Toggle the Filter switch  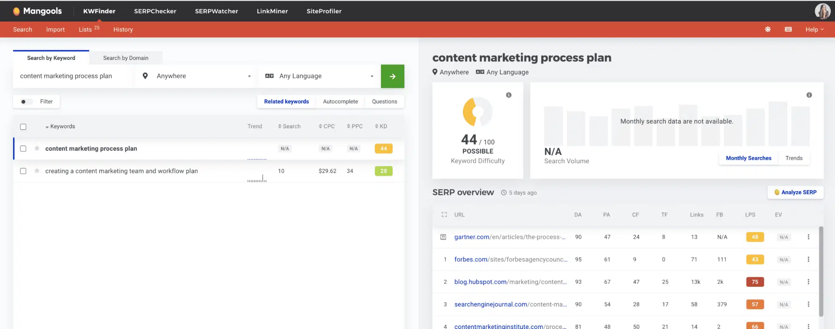tap(26, 101)
